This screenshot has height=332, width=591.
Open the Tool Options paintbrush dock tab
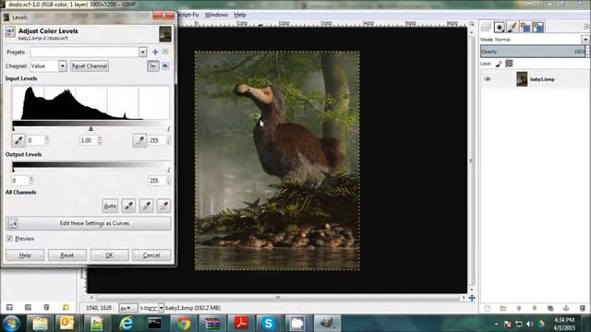tap(513, 27)
